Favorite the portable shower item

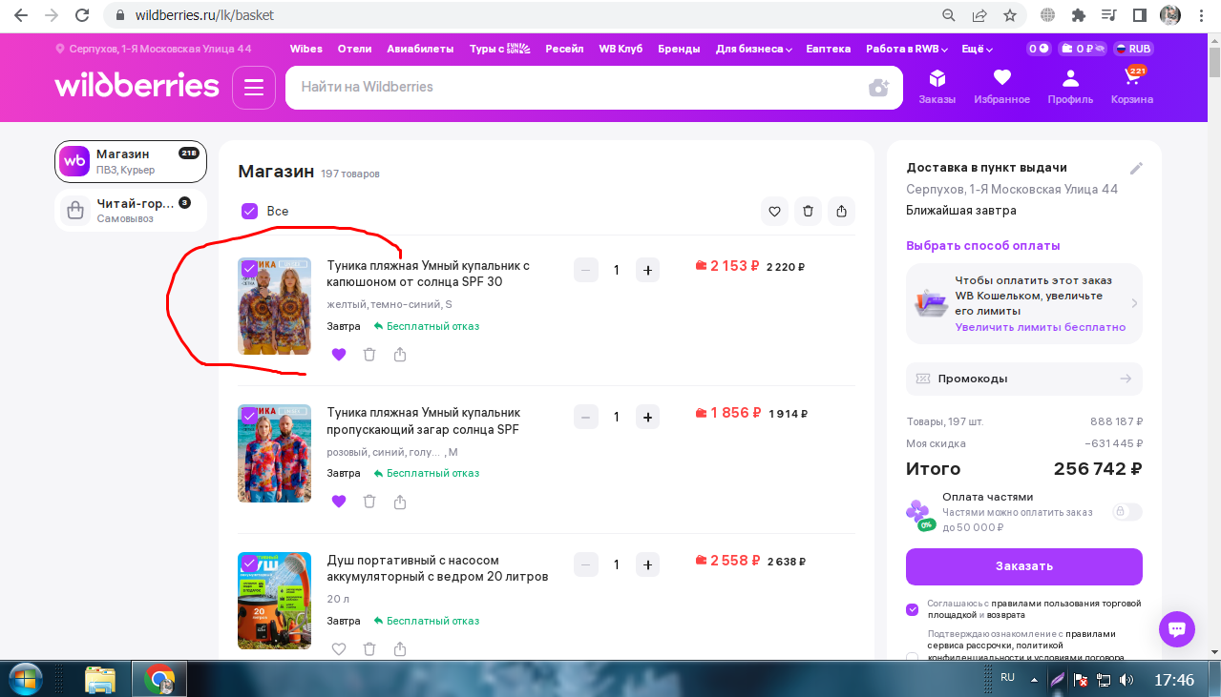[339, 649]
